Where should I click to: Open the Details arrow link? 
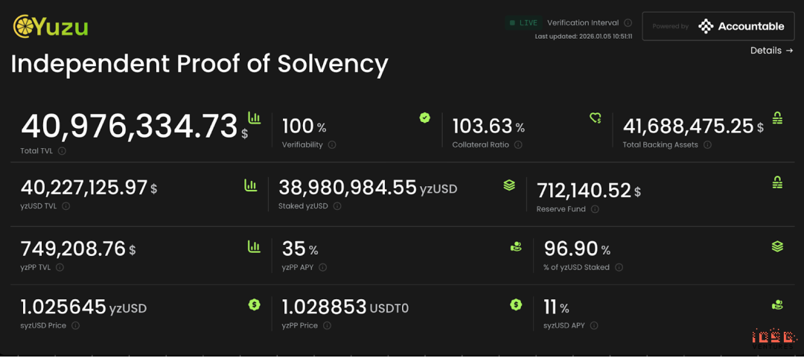tap(771, 51)
